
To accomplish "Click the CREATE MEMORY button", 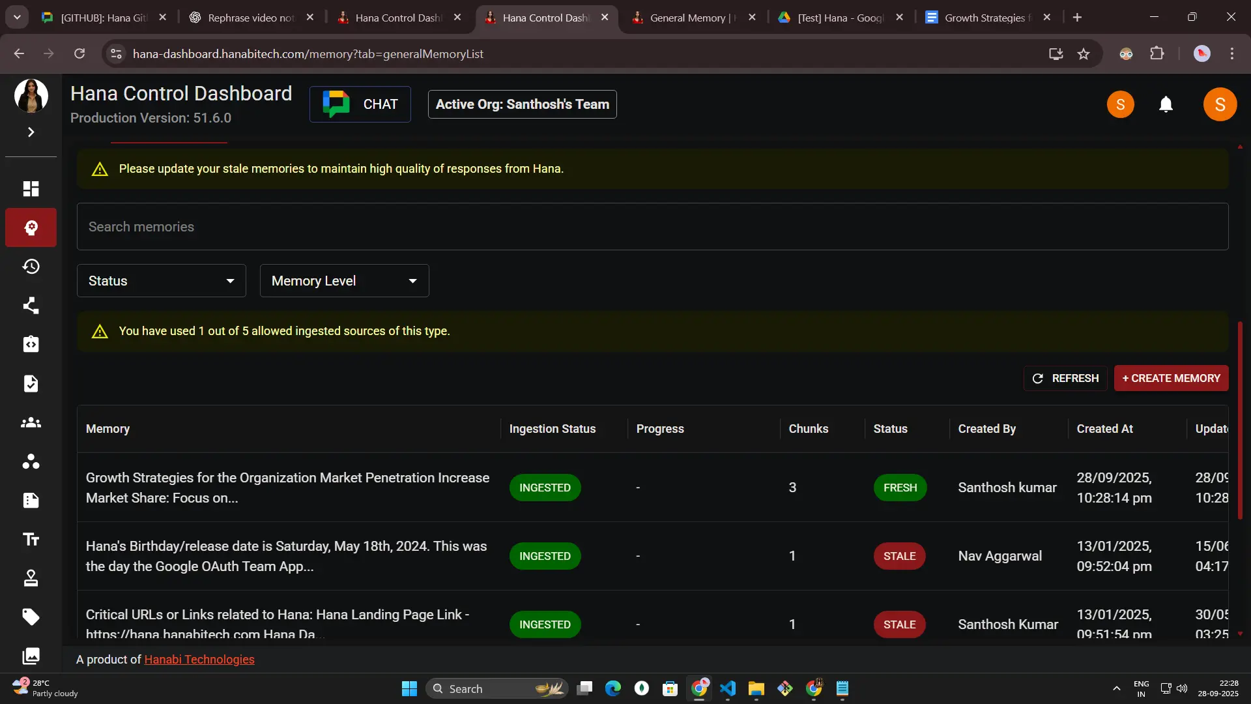I will (x=1171, y=378).
